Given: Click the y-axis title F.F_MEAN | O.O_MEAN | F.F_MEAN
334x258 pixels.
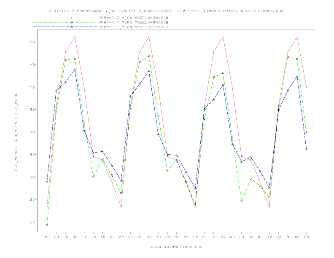Looking at the screenshot, I should point(16,132).
